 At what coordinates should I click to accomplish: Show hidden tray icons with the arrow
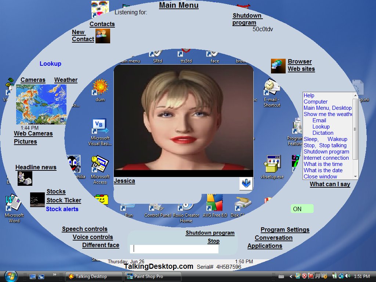click(291, 276)
